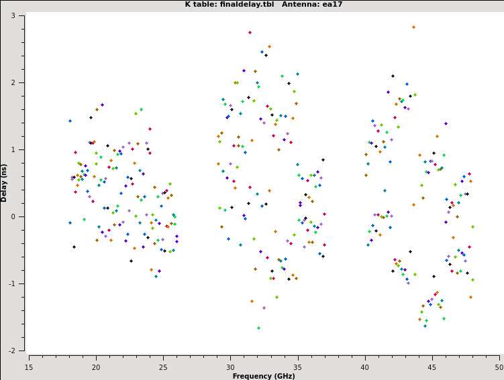Click the 'Delay (ns)' y-axis label
This screenshot has width=504, height=380.
pyautogui.click(x=5, y=182)
